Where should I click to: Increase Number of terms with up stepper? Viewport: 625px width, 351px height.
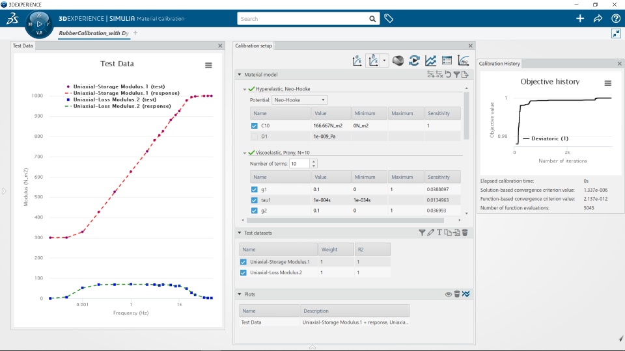(314, 161)
